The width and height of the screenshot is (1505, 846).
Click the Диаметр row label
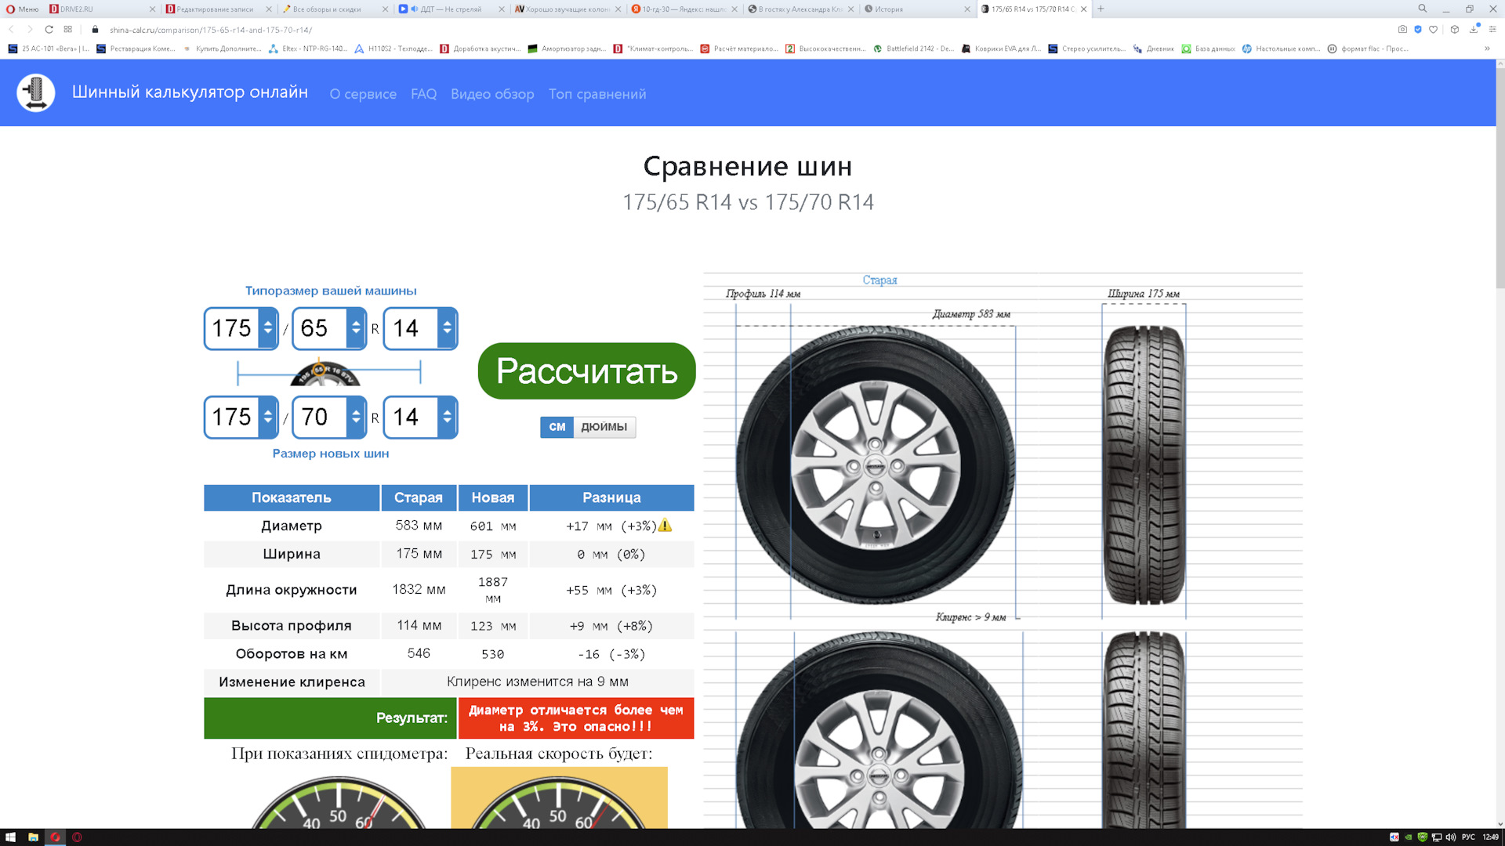292,526
